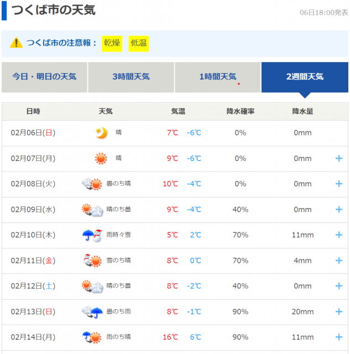Select the 2週間天気 tab

(305, 77)
